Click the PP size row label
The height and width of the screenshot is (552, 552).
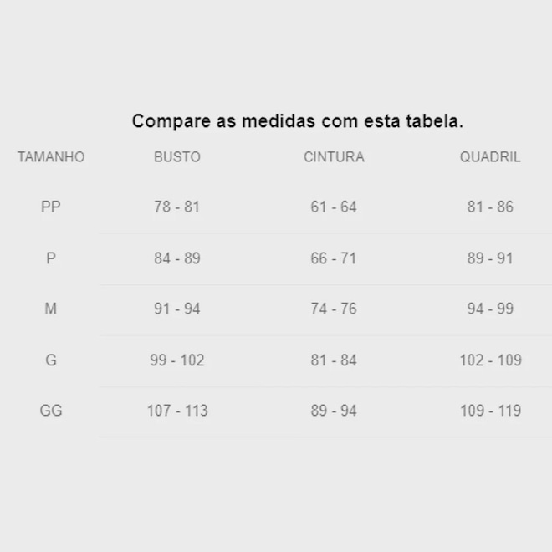[x=51, y=207]
